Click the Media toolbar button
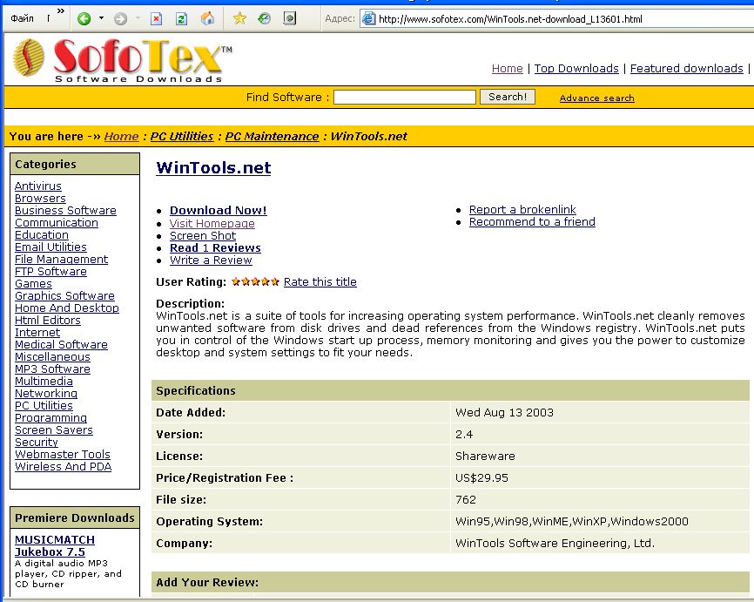 point(289,19)
